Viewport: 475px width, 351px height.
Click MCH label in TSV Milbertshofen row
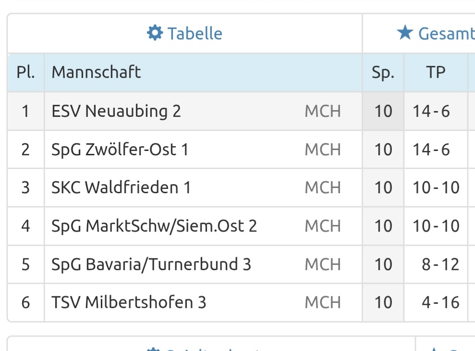[323, 303]
